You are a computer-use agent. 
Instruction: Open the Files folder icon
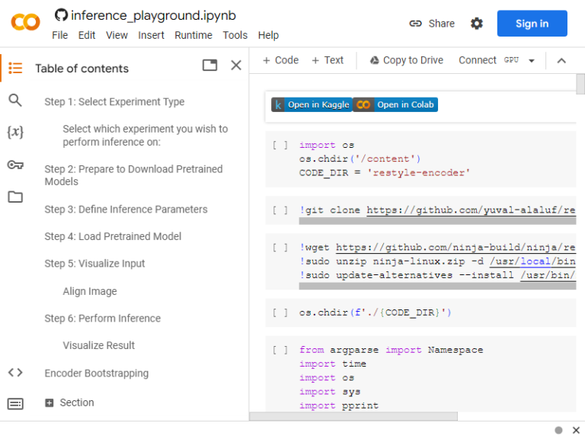(x=15, y=197)
